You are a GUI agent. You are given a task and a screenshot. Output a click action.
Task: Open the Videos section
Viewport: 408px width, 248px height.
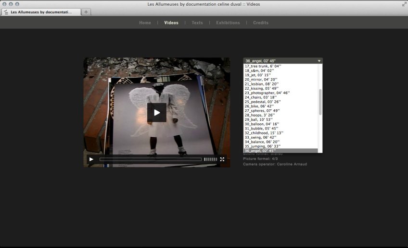pyautogui.click(x=171, y=23)
